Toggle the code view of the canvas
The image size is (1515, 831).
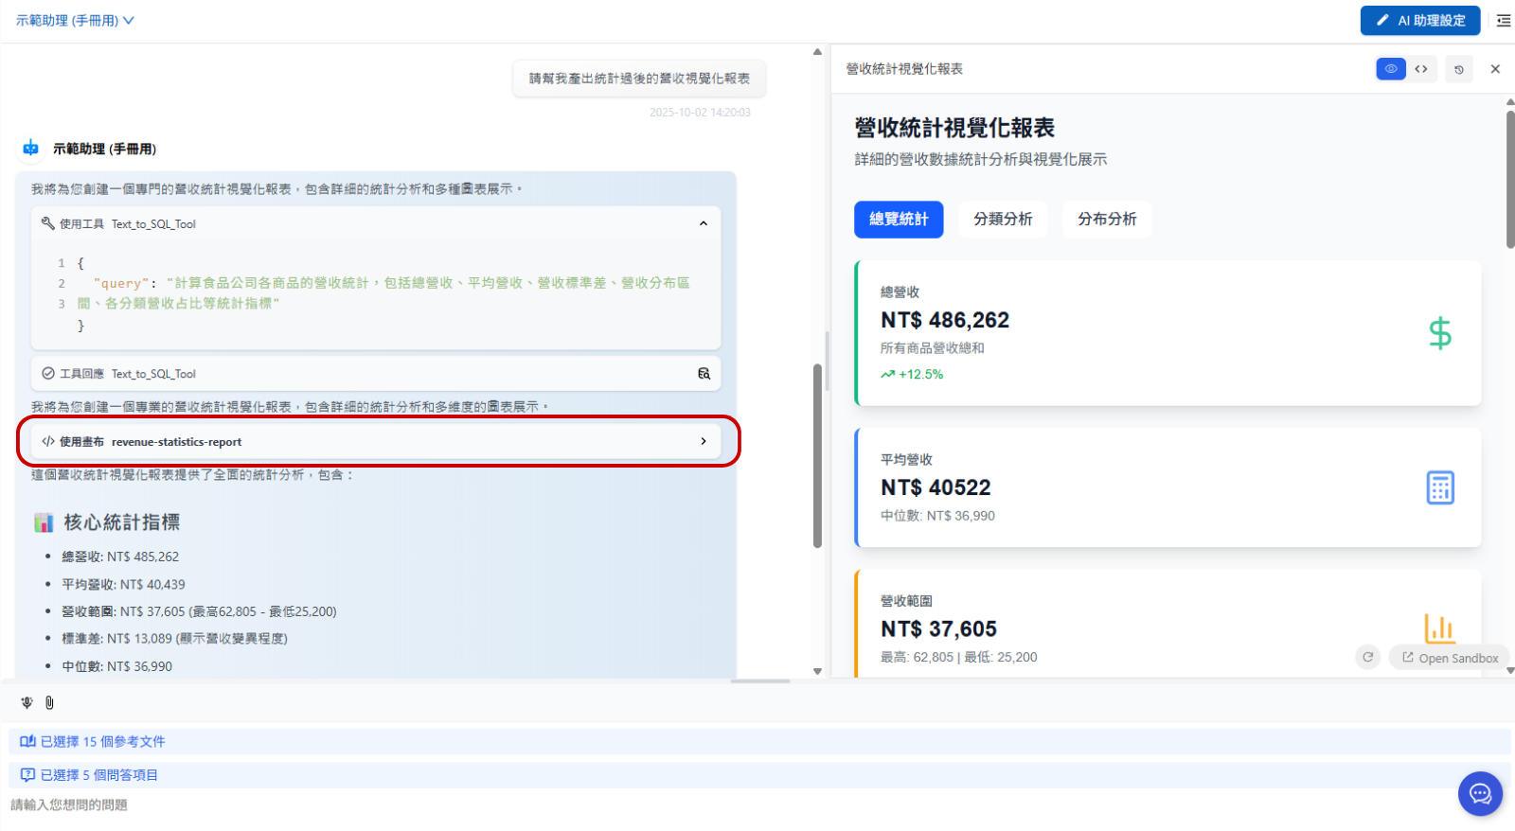point(1421,69)
